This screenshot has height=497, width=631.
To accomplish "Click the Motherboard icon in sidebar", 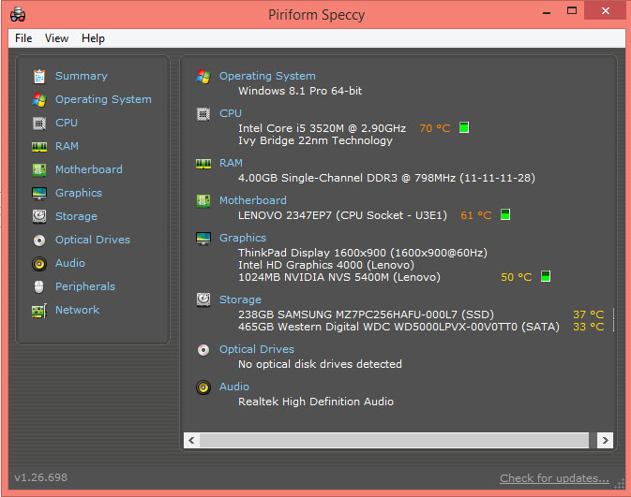I will point(39,170).
